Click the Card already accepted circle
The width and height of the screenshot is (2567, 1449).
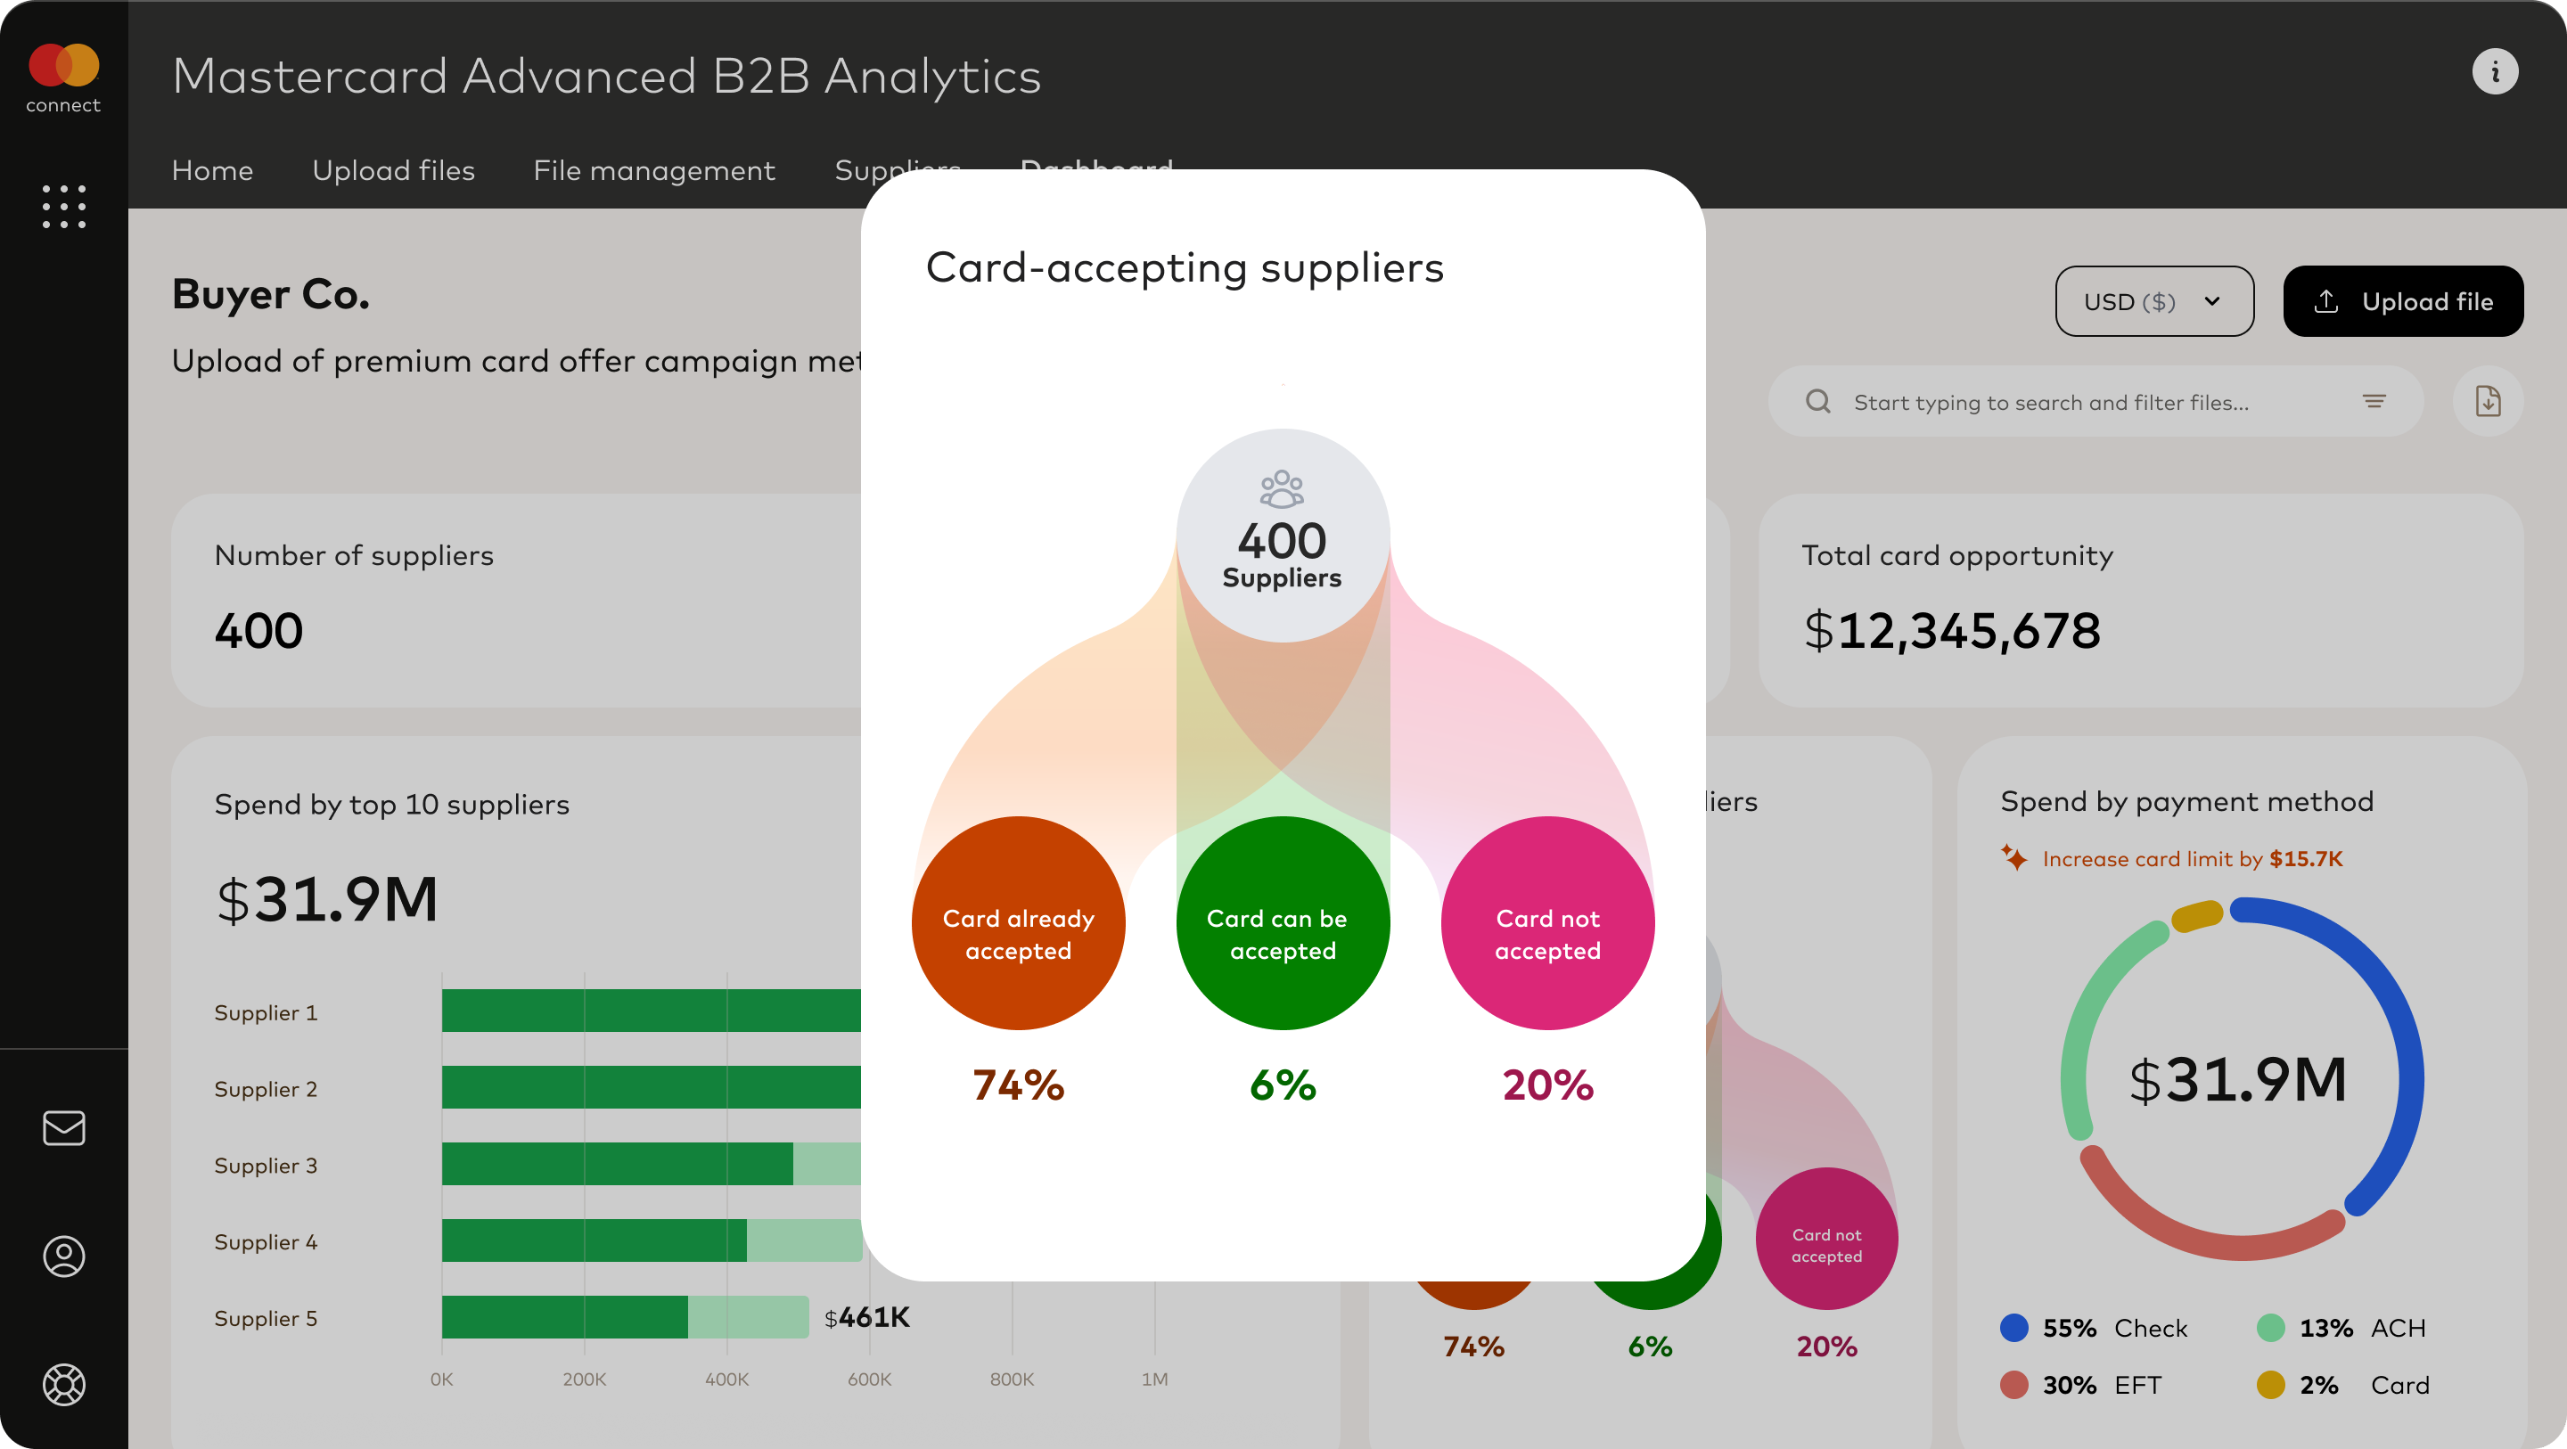point(1019,924)
